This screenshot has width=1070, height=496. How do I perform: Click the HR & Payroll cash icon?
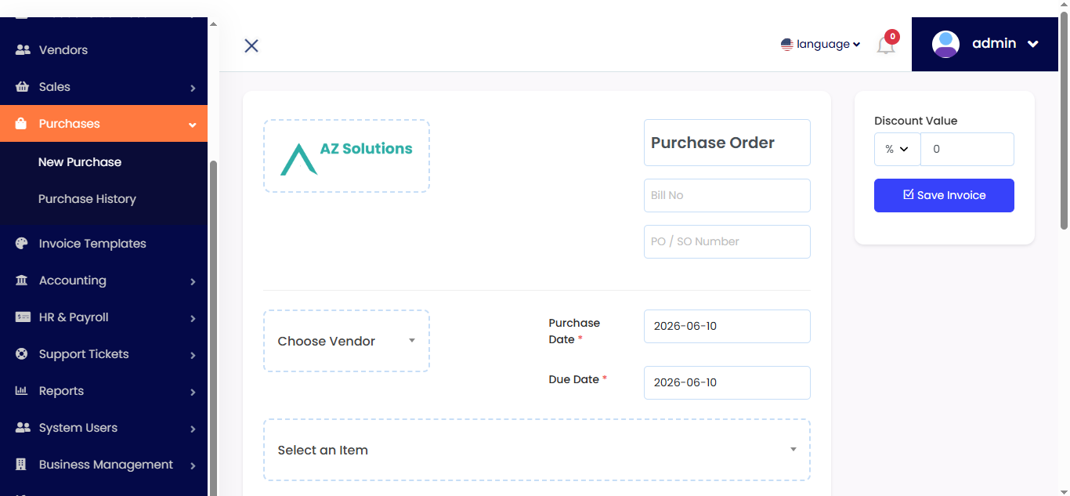(x=23, y=317)
